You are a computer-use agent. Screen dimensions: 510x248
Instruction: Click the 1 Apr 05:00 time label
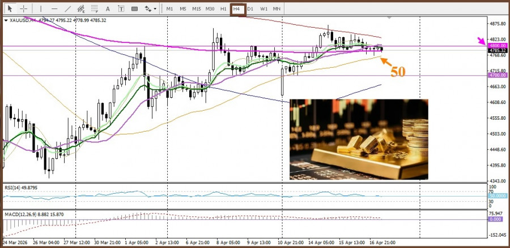[137, 242]
